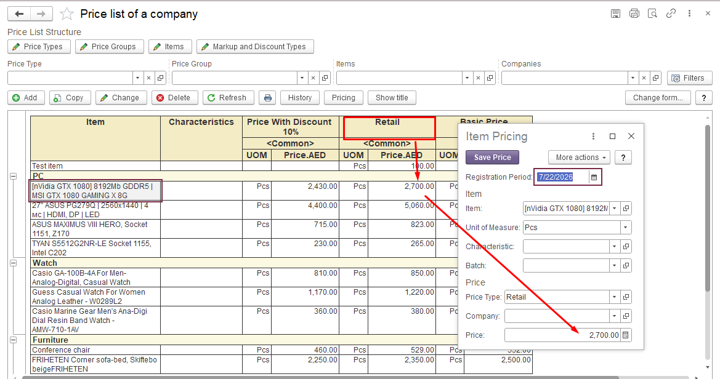Screen dimensions: 720x379
Task: Click the printer icon in title bar
Action: pyautogui.click(x=634, y=14)
